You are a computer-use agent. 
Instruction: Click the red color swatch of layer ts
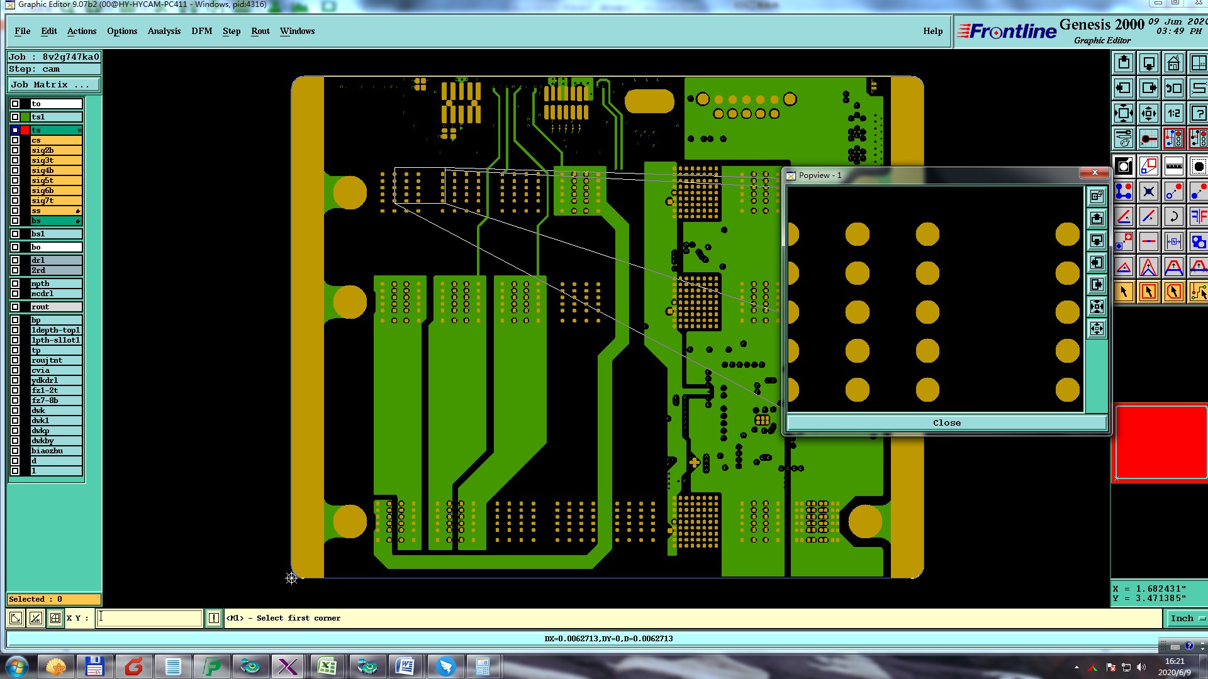click(x=25, y=130)
